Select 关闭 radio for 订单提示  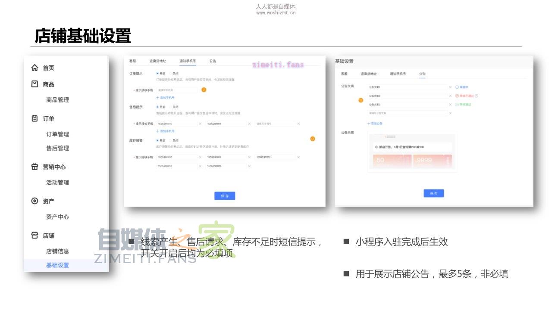click(170, 74)
